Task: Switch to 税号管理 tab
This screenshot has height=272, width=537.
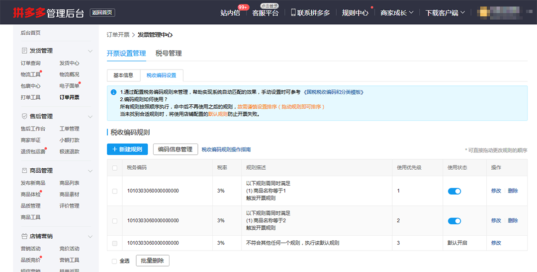Action: [169, 53]
